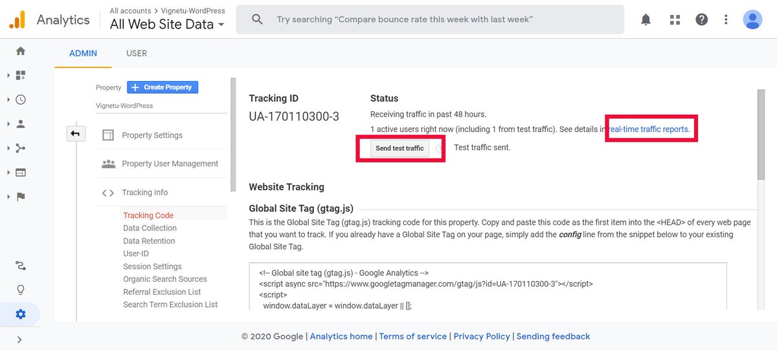777x351 pixels.
Task: Select Organic Search Sources item
Action: [165, 279]
